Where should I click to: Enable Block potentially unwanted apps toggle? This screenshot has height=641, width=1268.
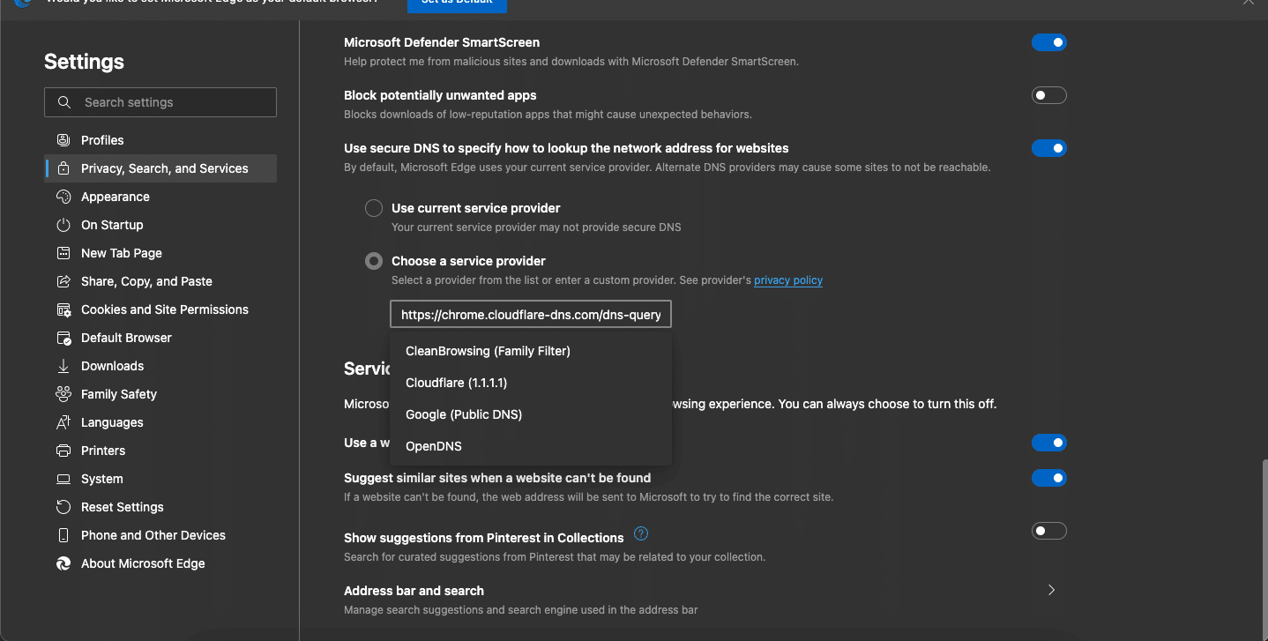[x=1049, y=95]
